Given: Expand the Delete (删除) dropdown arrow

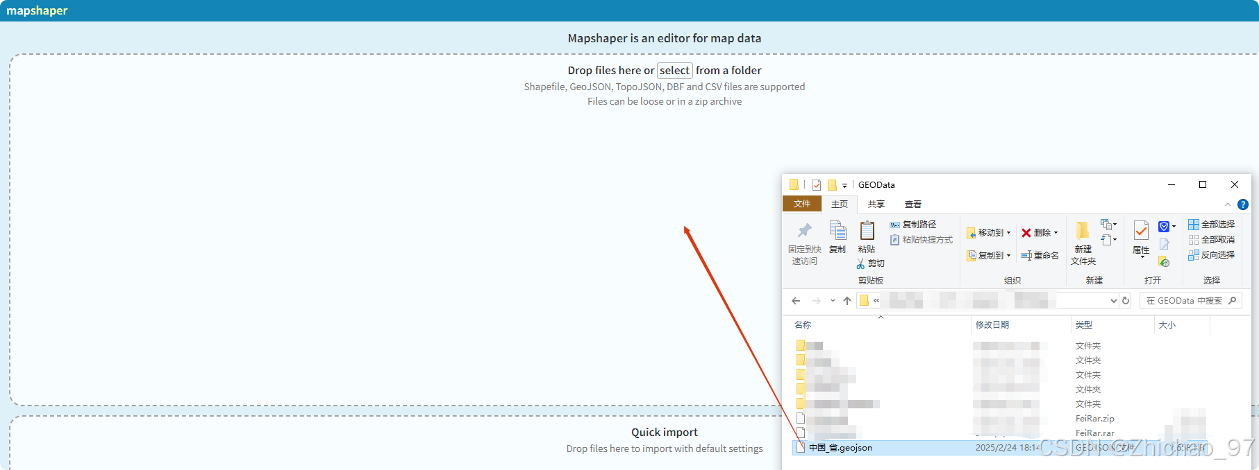Looking at the screenshot, I should click(1056, 233).
